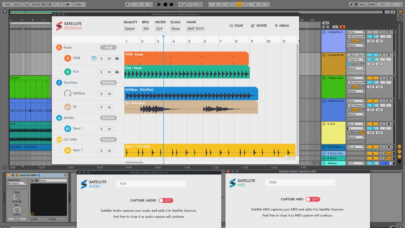Click the STAB track orange badge icon
The image size is (405, 228).
(x=67, y=58)
